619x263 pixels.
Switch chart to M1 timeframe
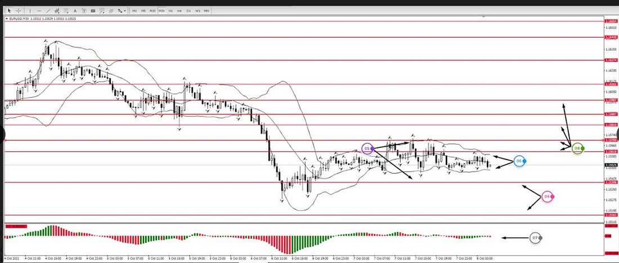[134, 11]
